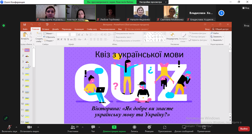Toggle underline Ч formatting
Viewport: 252px width, 134px height.
pyautogui.click(x=65, y=39)
